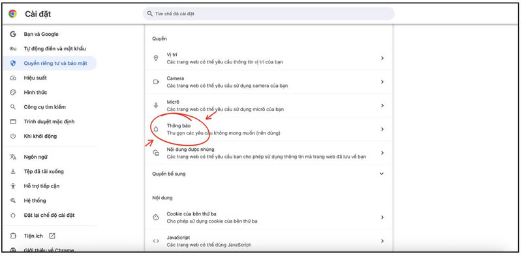Open Thông báo settings via its right chevron
The height and width of the screenshot is (256, 522).
(x=382, y=129)
